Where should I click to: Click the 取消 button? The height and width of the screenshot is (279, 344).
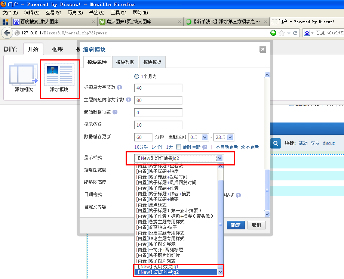(256, 225)
